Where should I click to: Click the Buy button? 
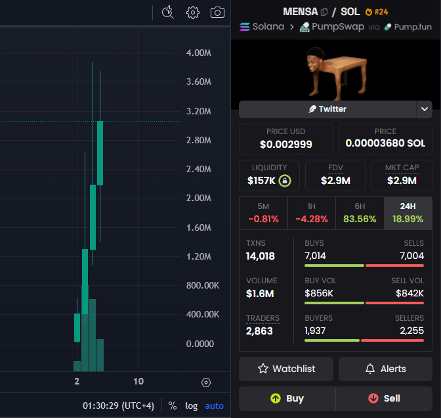[287, 398]
